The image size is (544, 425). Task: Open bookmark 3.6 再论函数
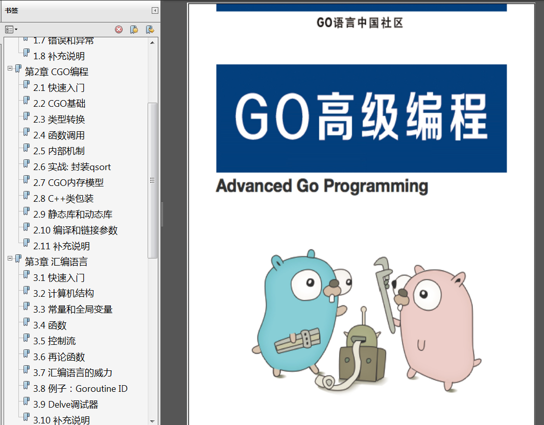tap(59, 357)
